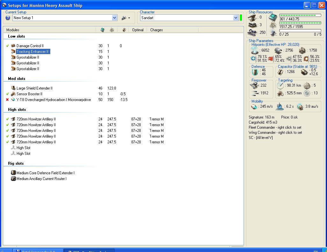
Task: Click the drone bay resource icon
Action: (273, 33)
